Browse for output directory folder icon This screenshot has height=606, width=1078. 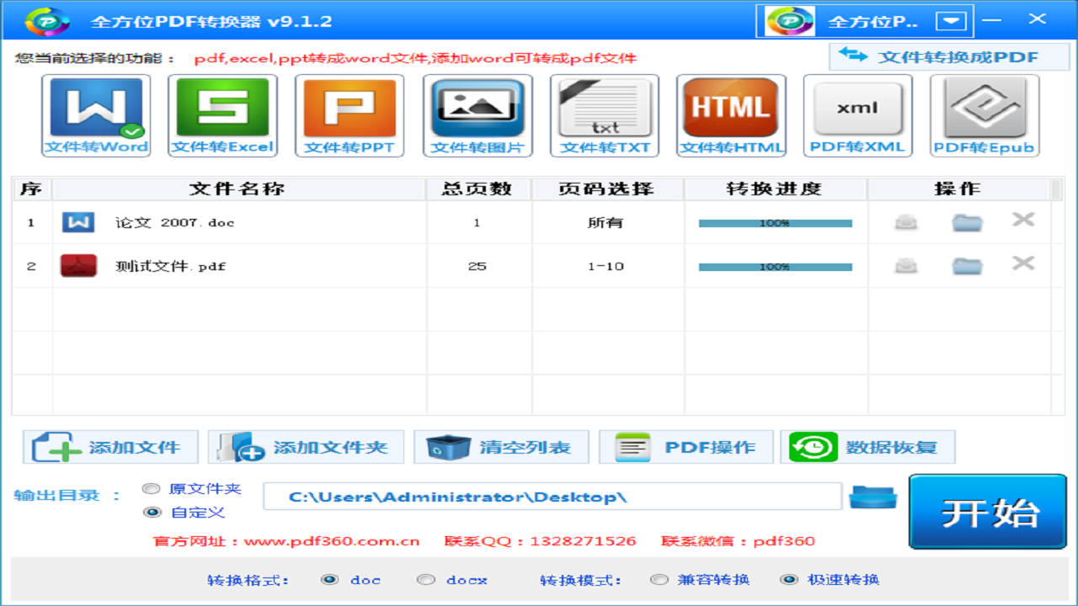click(873, 497)
